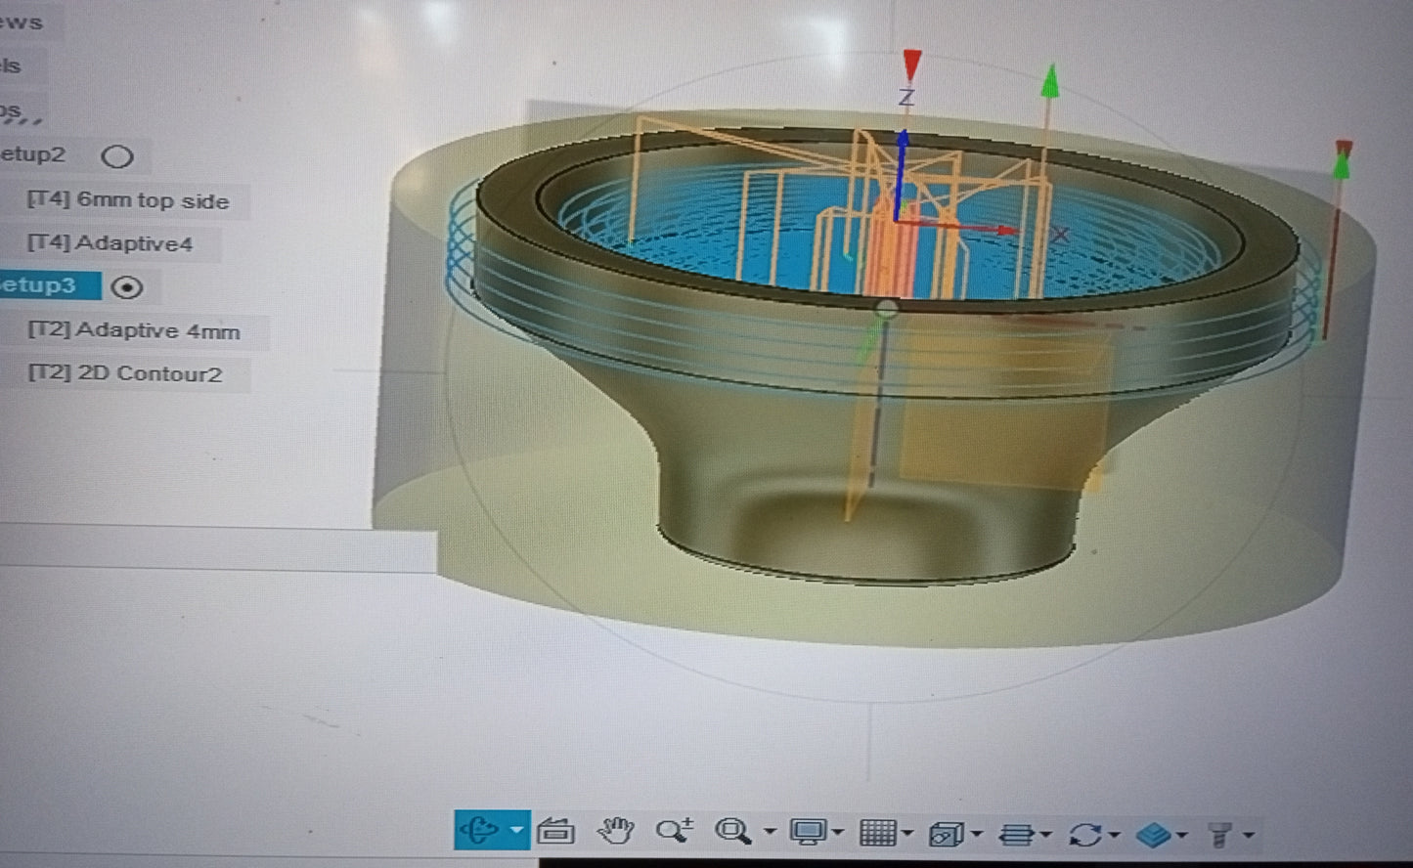Select the [T2] Adaptive 4mm operation
This screenshot has width=1413, height=868.
pos(134,331)
